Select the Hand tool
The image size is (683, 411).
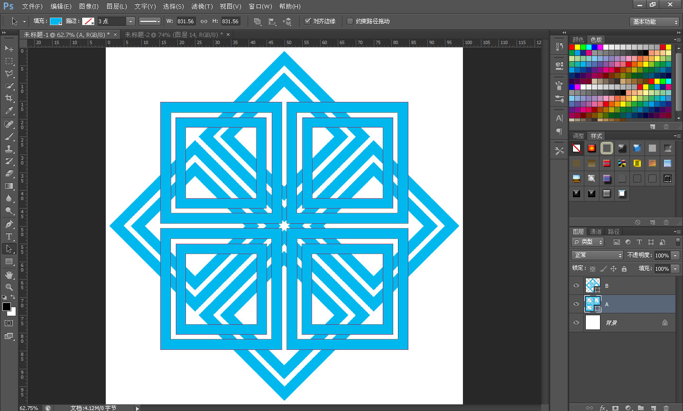pyautogui.click(x=9, y=274)
